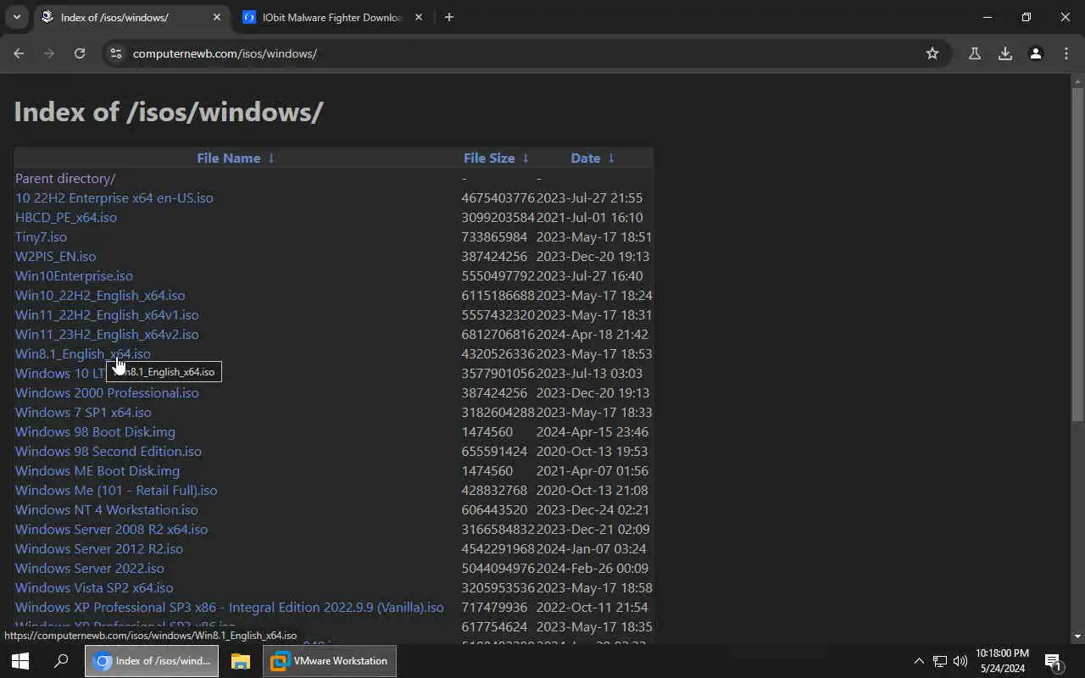Sort the list by Date column
This screenshot has width=1085, height=678.
click(x=586, y=158)
